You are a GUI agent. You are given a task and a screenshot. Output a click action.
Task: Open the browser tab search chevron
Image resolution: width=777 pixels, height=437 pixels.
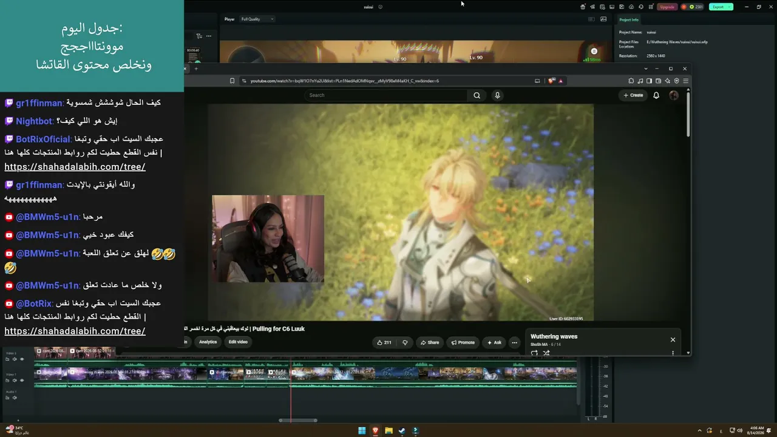(646, 69)
